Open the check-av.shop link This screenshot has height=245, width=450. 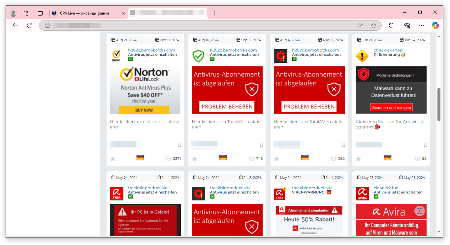[388, 50]
